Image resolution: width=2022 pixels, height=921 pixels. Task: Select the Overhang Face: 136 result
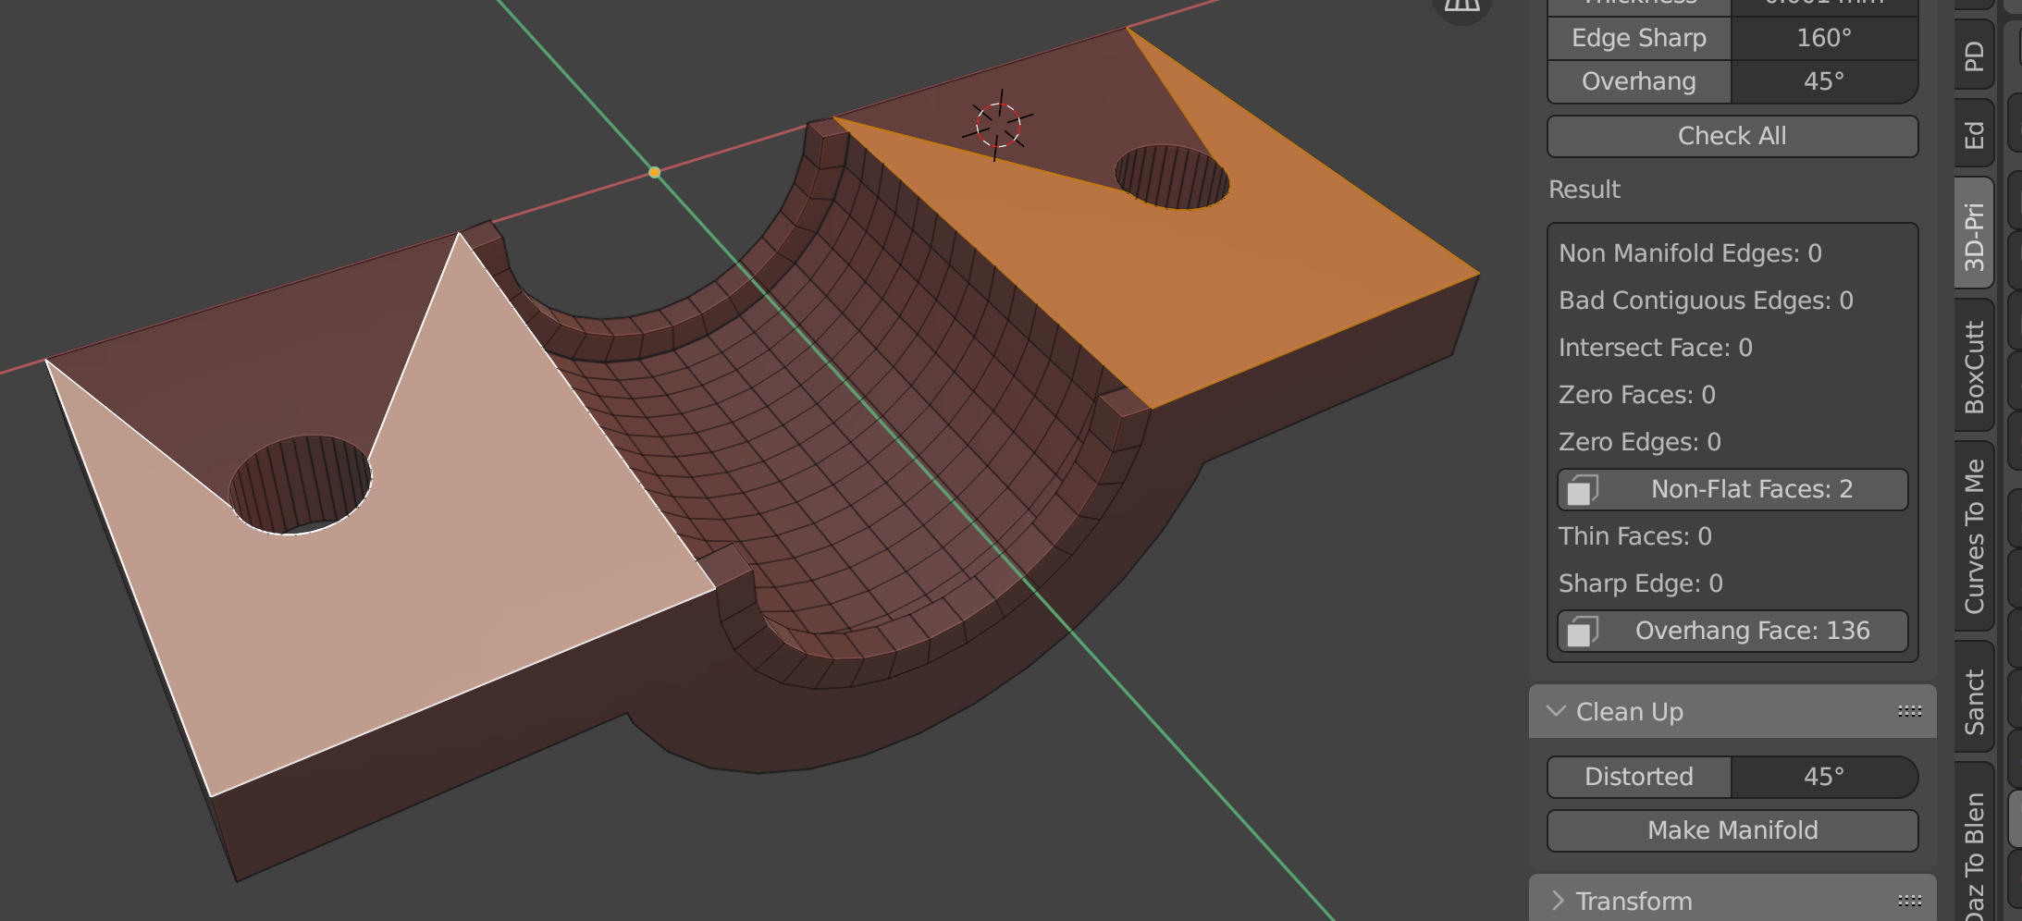click(x=1732, y=631)
